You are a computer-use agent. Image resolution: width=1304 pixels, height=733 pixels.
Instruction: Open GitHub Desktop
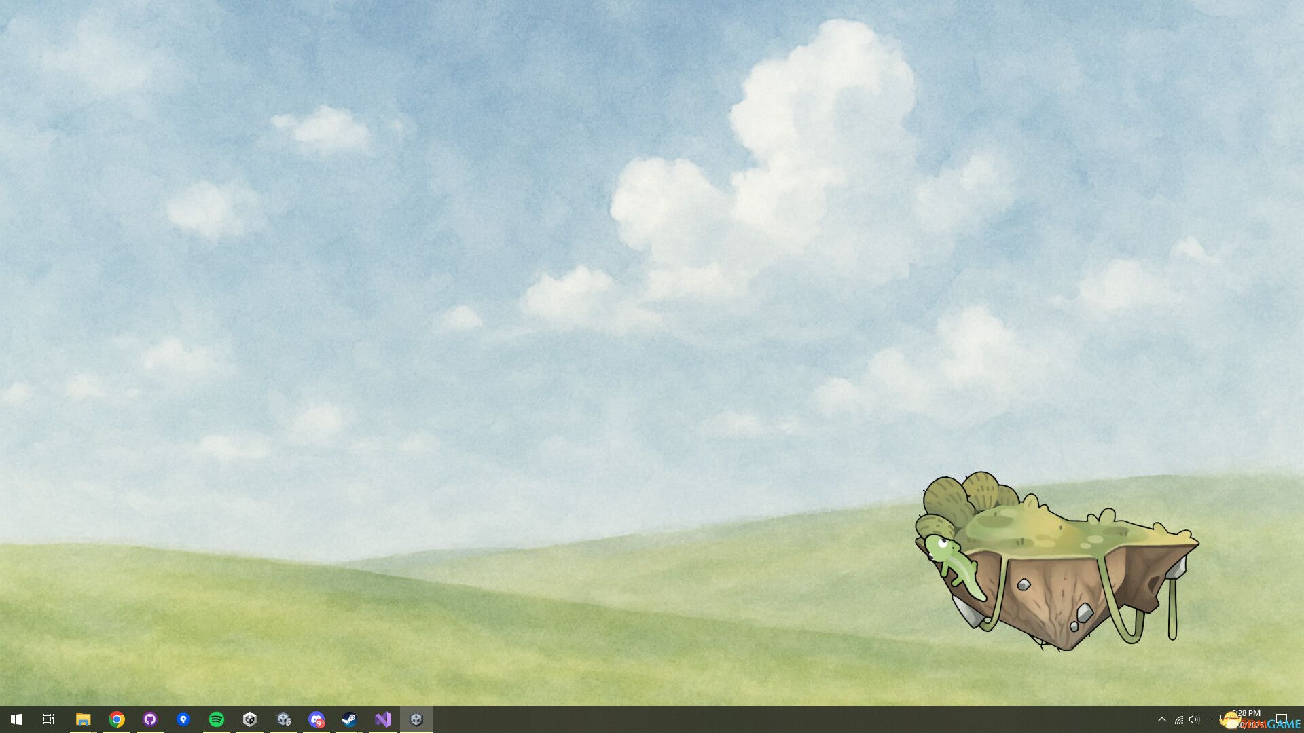click(150, 719)
